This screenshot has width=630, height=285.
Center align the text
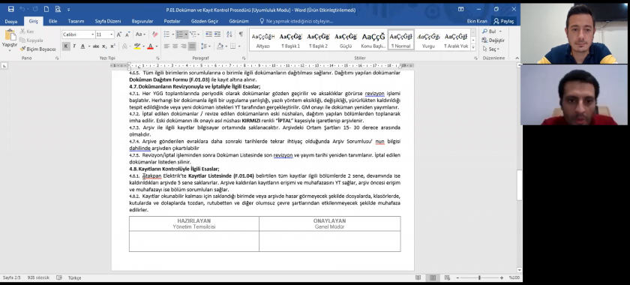[x=175, y=46]
